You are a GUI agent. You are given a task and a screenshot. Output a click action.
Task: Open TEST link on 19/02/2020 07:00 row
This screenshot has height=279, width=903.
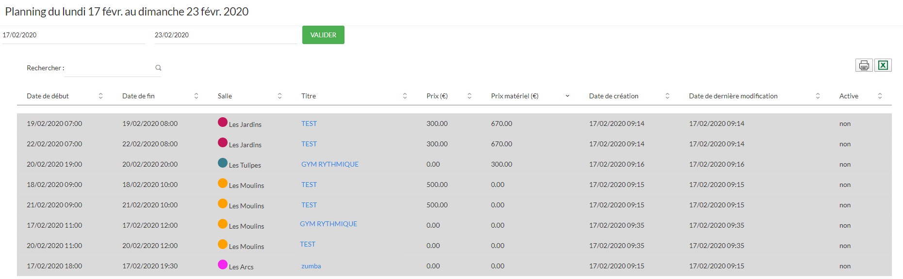coord(309,124)
